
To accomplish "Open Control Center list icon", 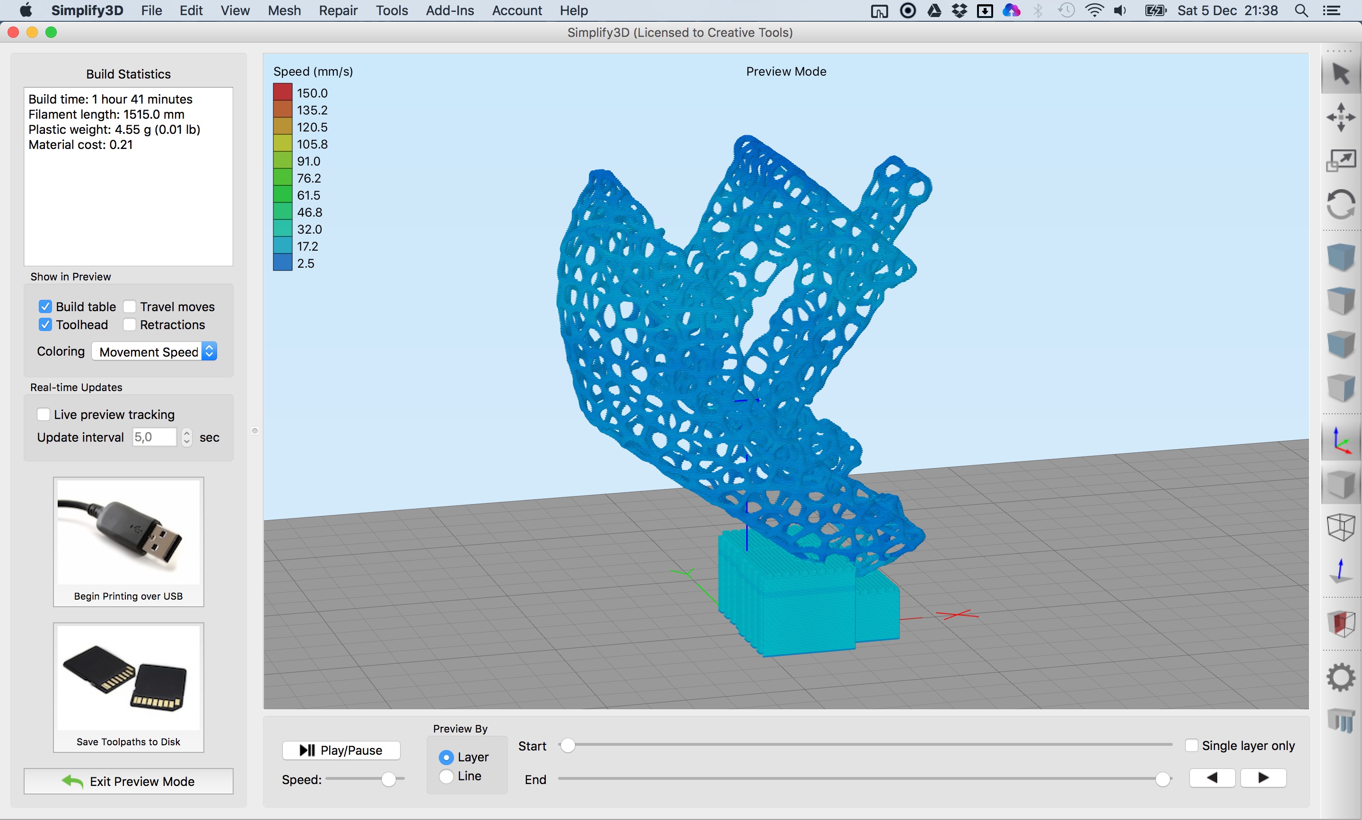I will click(1332, 10).
